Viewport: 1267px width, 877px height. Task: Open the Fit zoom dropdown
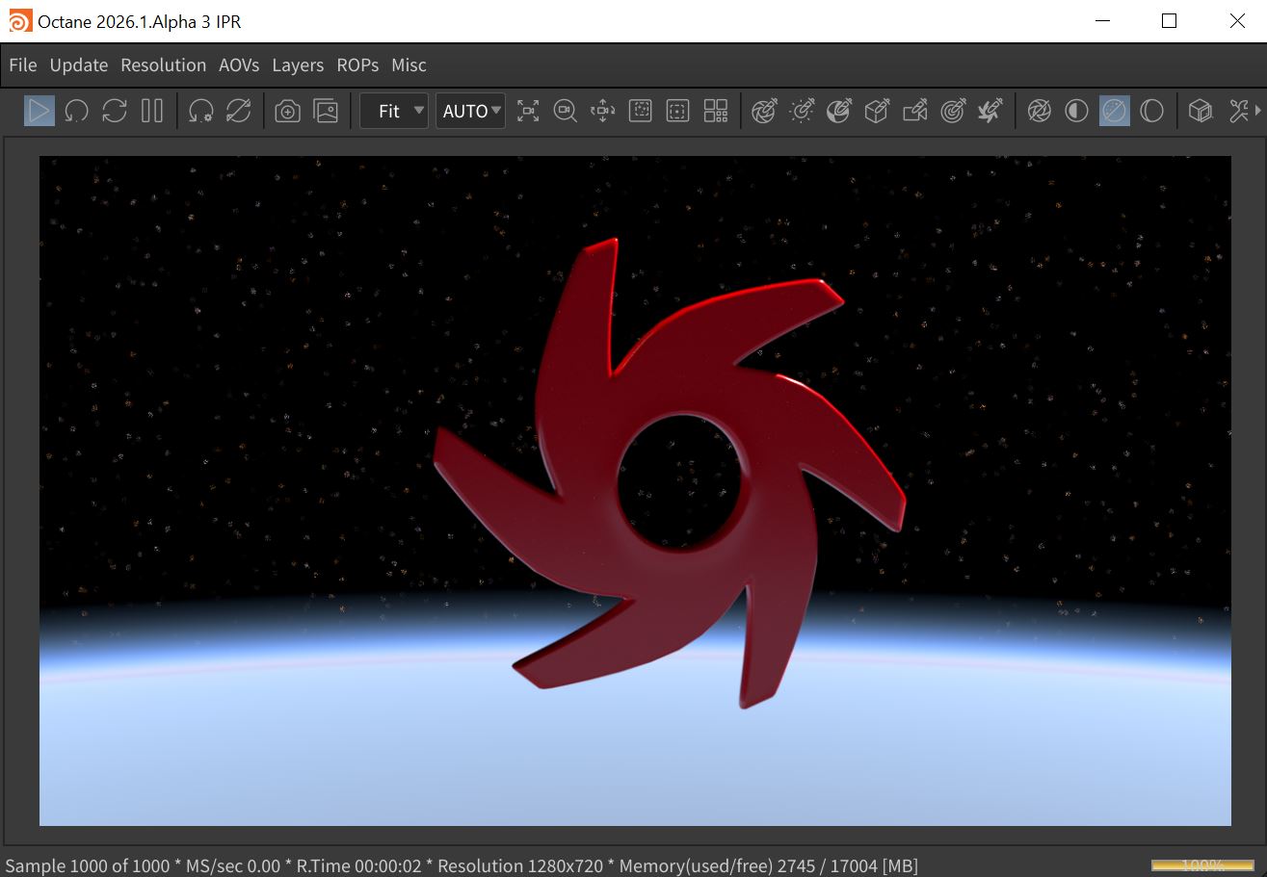[x=394, y=112]
